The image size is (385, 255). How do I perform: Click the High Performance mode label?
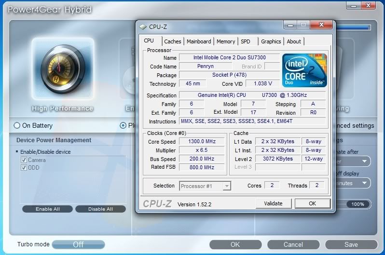click(x=62, y=108)
